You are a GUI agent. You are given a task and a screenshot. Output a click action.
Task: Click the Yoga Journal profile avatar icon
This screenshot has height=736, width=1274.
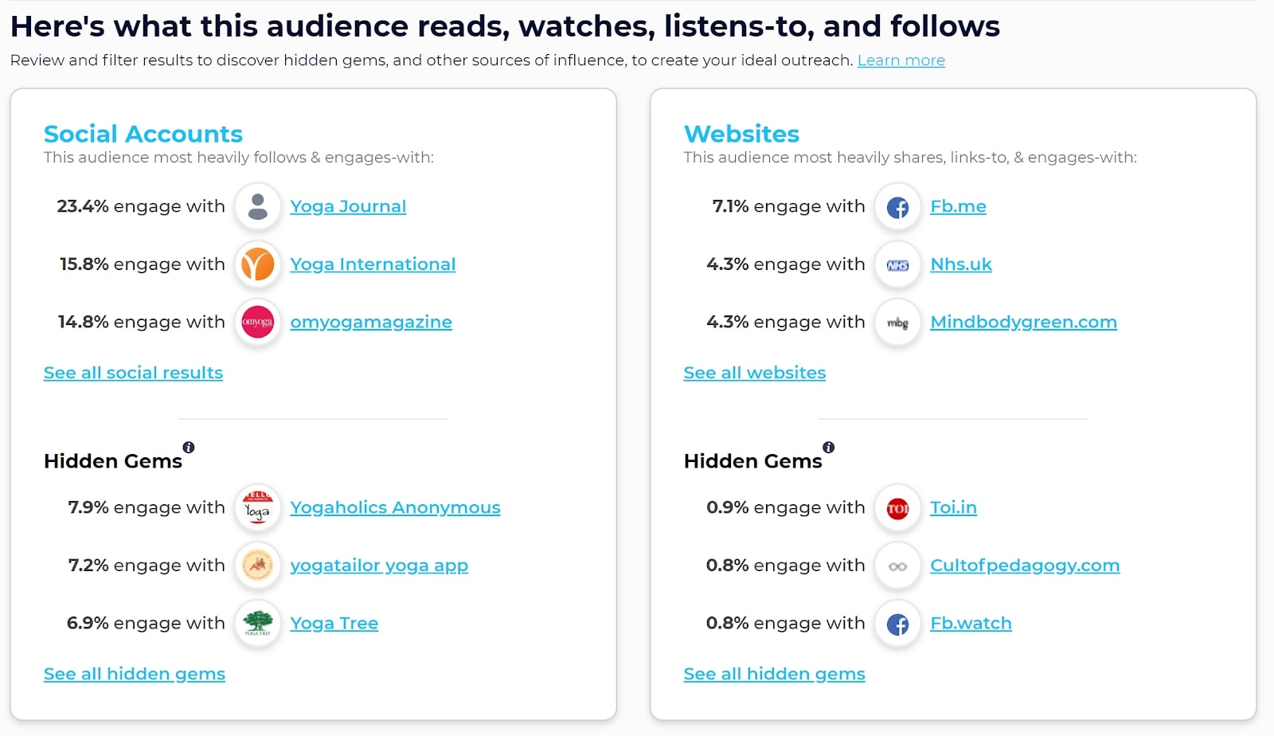tap(258, 207)
